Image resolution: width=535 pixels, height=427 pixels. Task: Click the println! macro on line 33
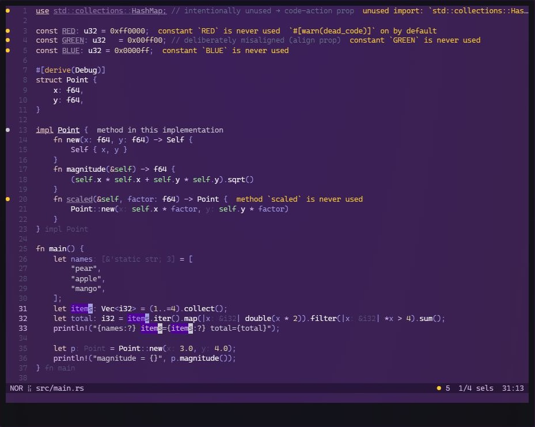71,328
